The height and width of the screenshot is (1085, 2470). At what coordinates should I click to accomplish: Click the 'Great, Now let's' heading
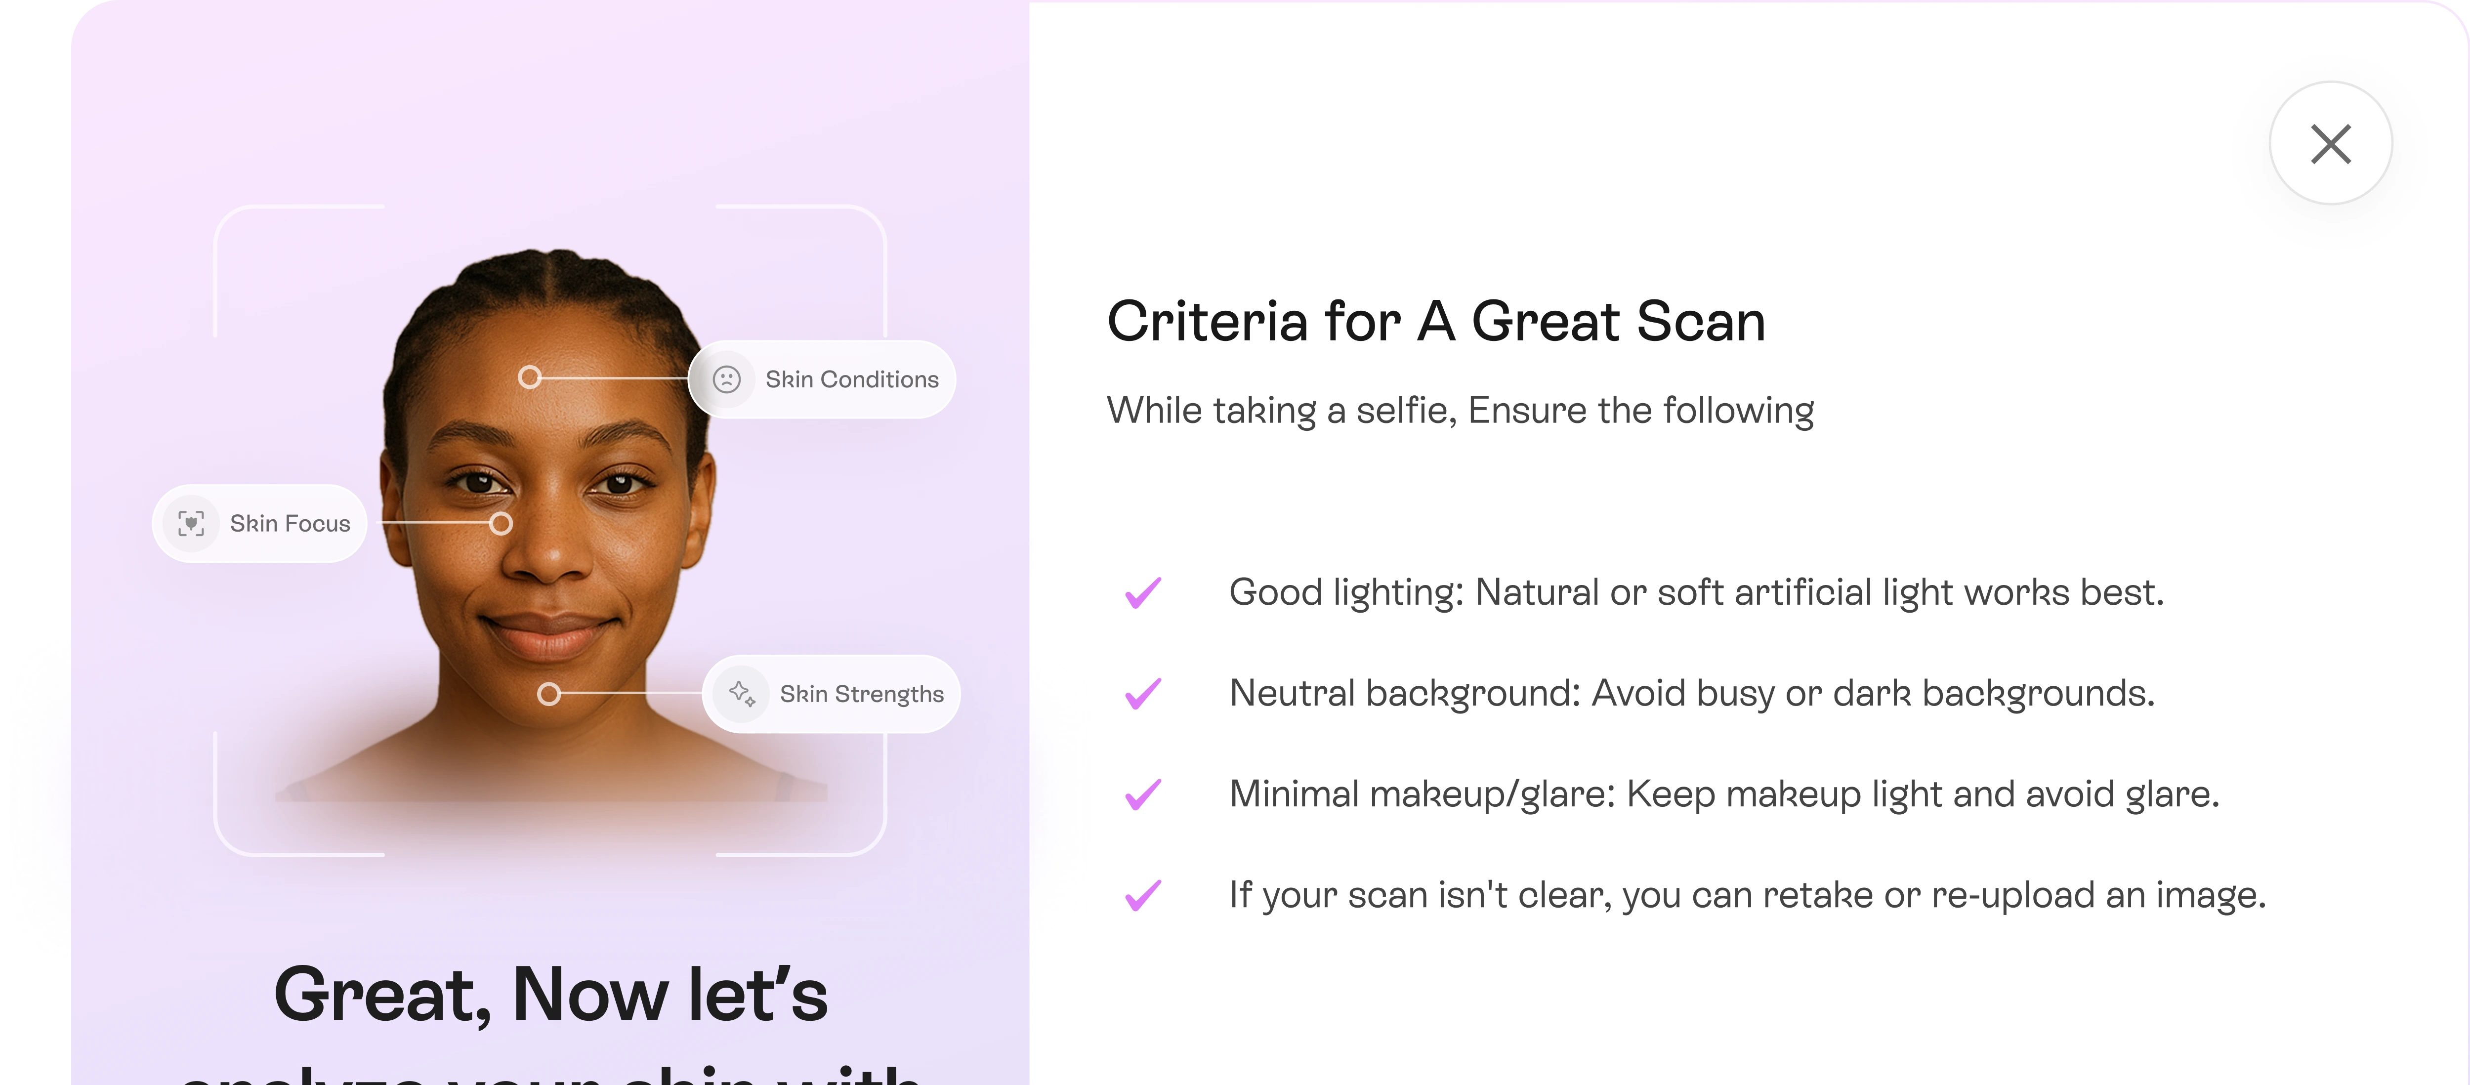pyautogui.click(x=550, y=995)
